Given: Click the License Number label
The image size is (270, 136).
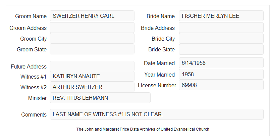Looking at the screenshot, I should point(157,86).
